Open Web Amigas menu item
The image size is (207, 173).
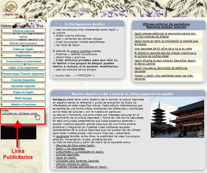pos(23,98)
